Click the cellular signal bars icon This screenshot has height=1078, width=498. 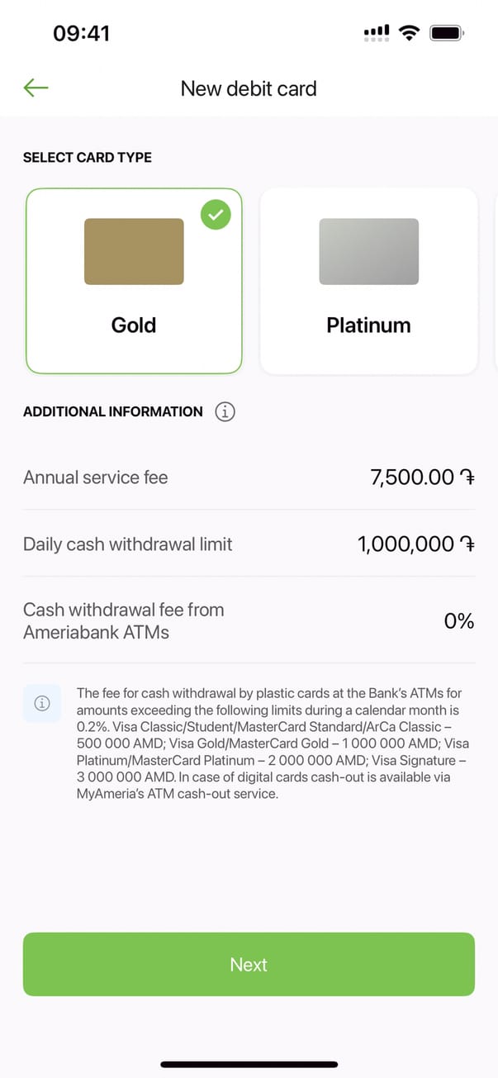click(377, 33)
